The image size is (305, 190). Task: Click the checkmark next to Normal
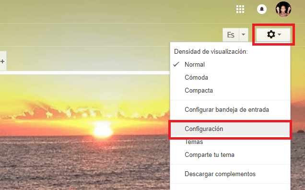176,64
